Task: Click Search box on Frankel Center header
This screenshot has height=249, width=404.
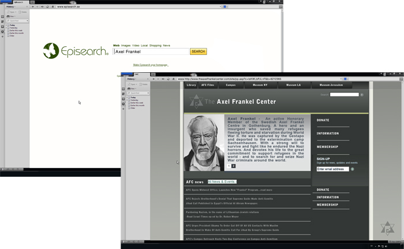Action: click(344, 95)
